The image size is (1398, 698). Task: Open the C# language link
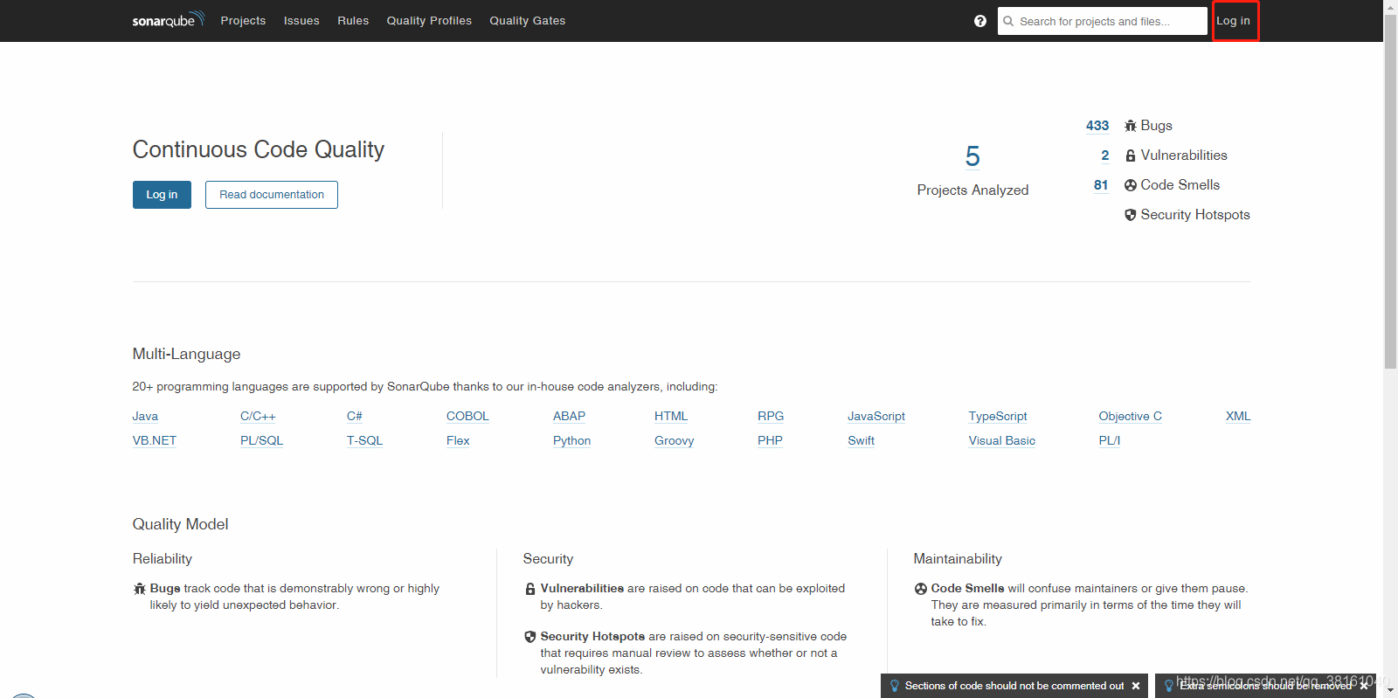coord(355,417)
